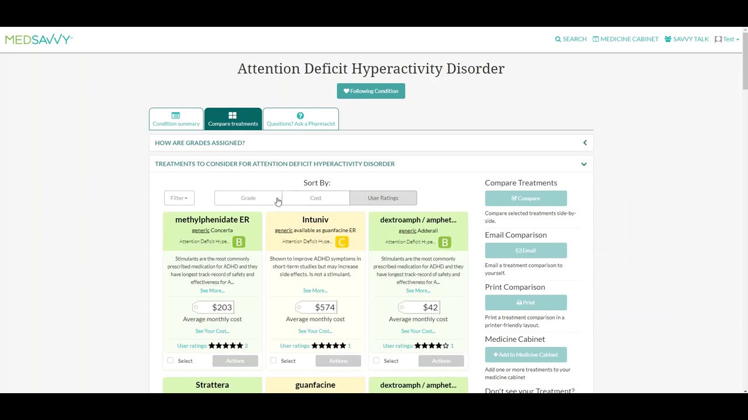
Task: Click the Following Condition button
Action: pos(370,91)
